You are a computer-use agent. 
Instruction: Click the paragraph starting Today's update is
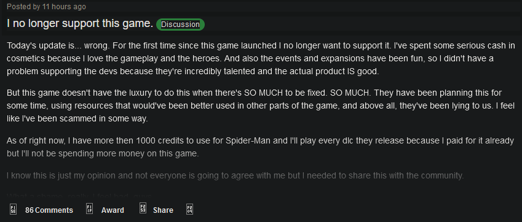261,58
